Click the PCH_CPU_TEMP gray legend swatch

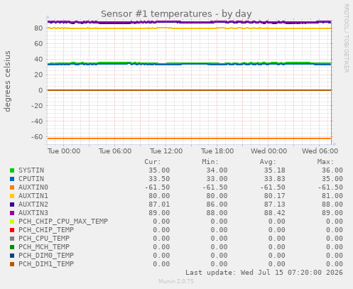point(12,239)
